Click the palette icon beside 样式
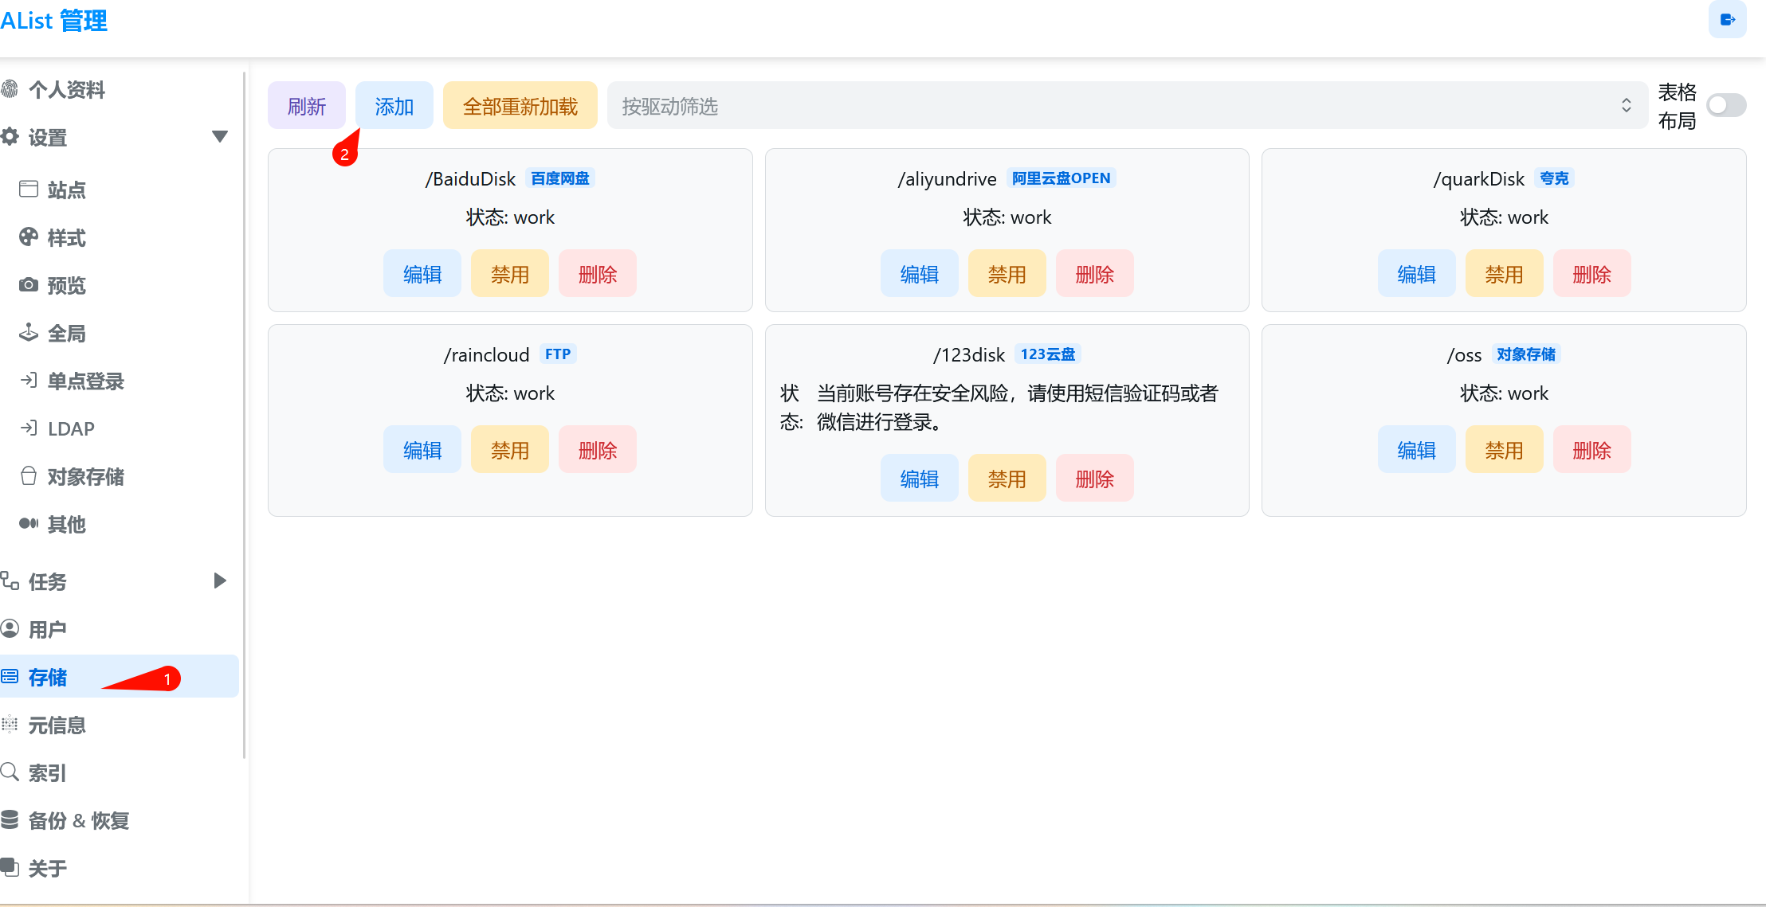The image size is (1766, 907). [x=29, y=237]
